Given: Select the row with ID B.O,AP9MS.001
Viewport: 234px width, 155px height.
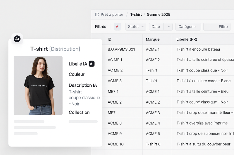Looking at the screenshot, I should pos(121,49).
